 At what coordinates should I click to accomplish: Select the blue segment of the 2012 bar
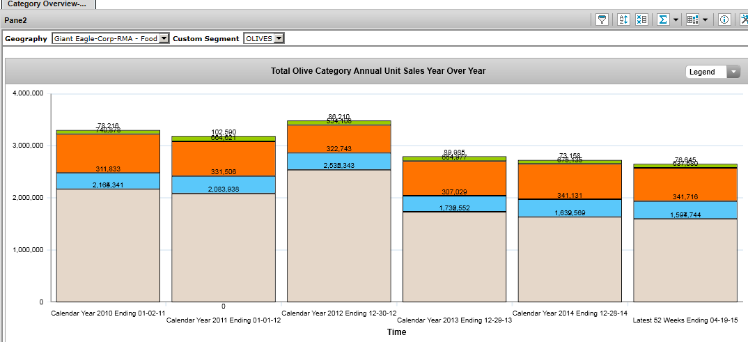click(339, 161)
